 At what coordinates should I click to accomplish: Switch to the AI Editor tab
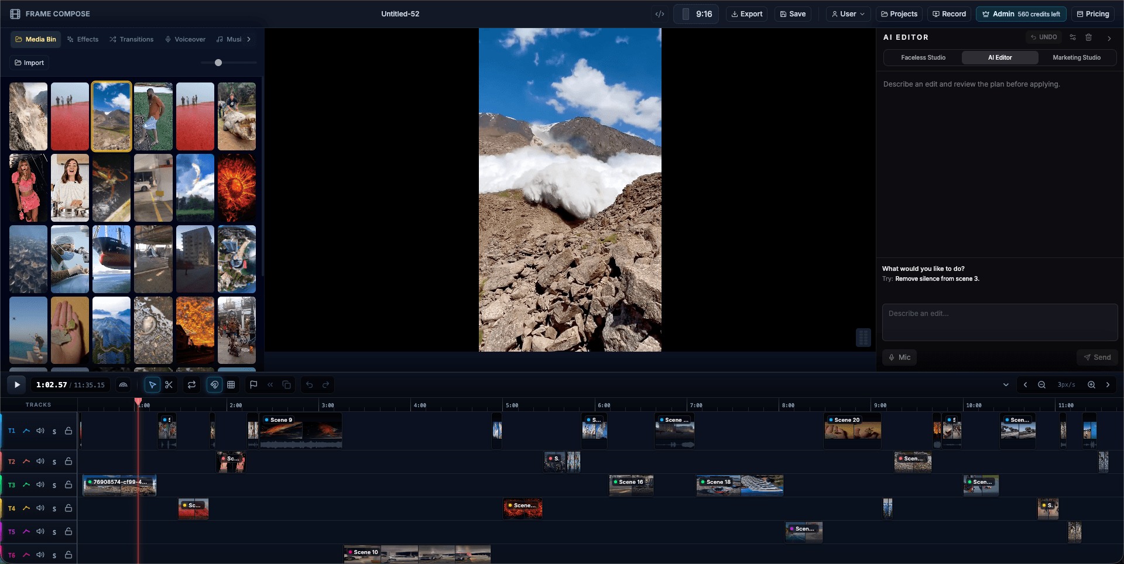[1000, 57]
